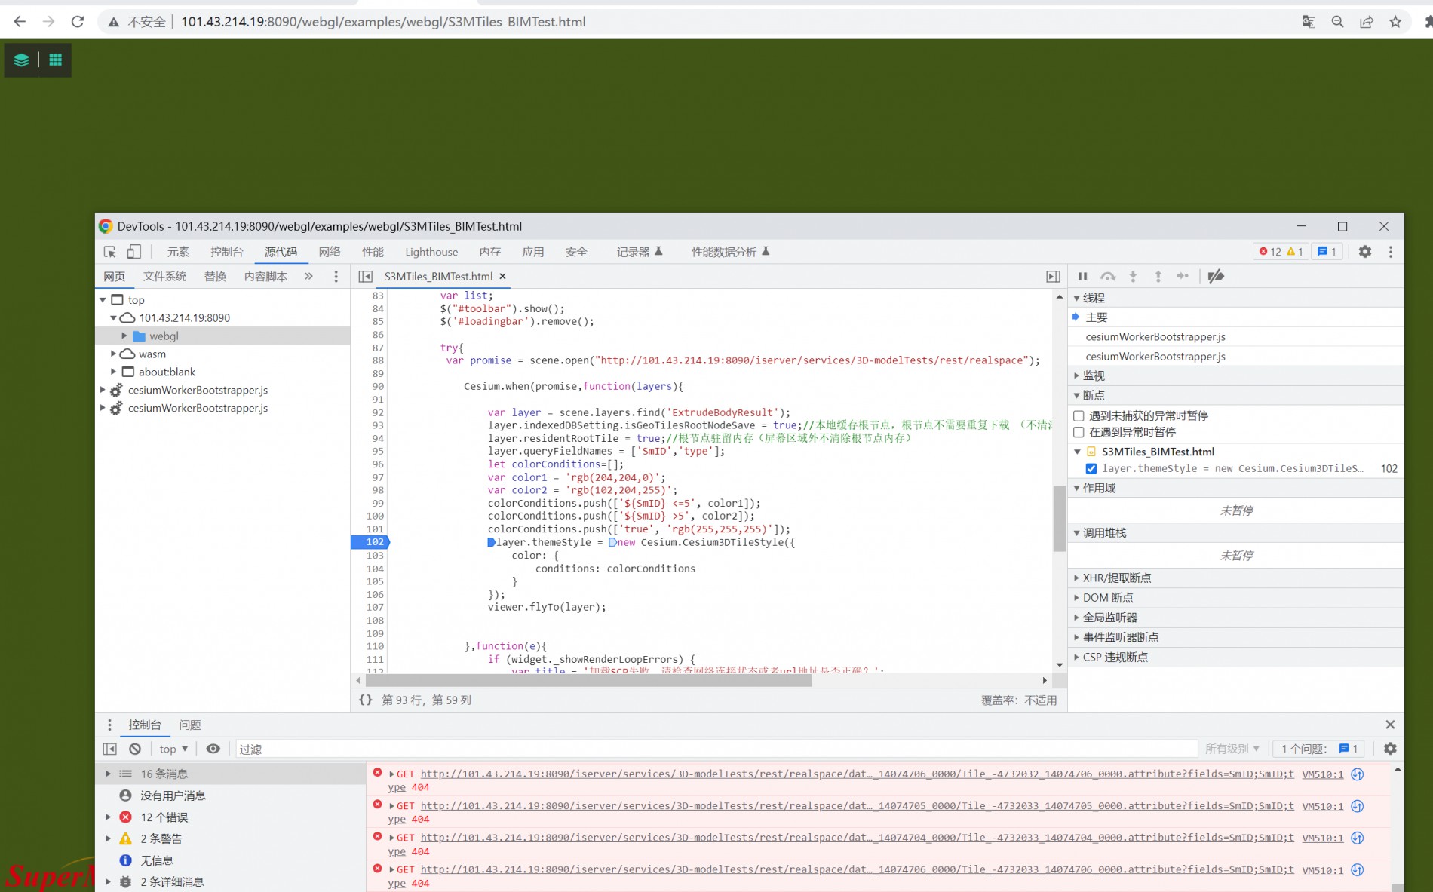This screenshot has width=1433, height=892.
Task: Open the log level 所有级别 dropdown
Action: [1232, 749]
